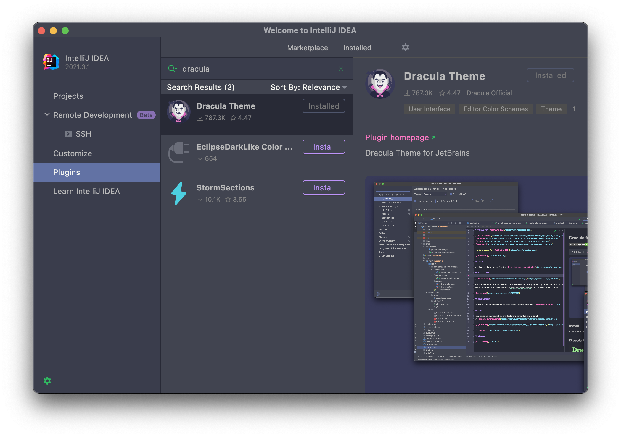Install the StormSections plugin

click(x=324, y=187)
